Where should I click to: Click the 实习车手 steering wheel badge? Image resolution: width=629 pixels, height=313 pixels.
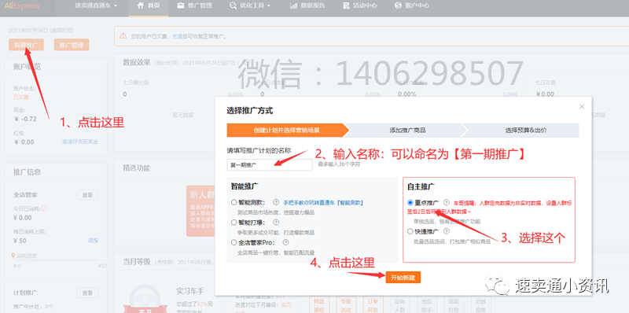(144, 299)
